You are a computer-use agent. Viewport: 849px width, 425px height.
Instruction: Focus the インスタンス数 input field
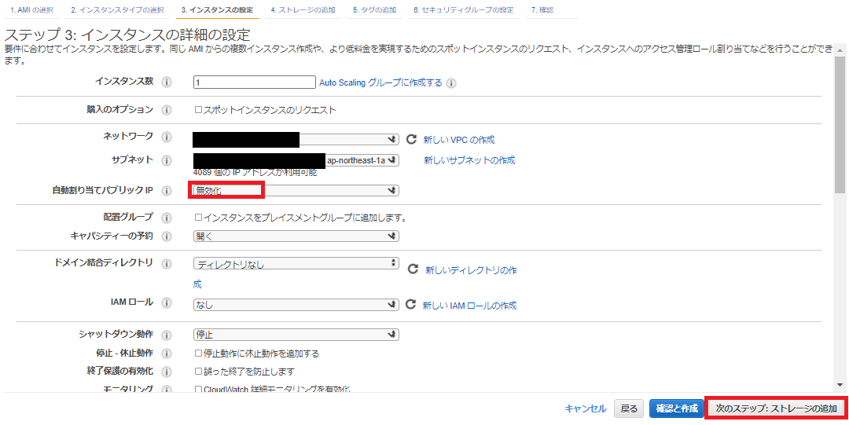click(x=255, y=82)
